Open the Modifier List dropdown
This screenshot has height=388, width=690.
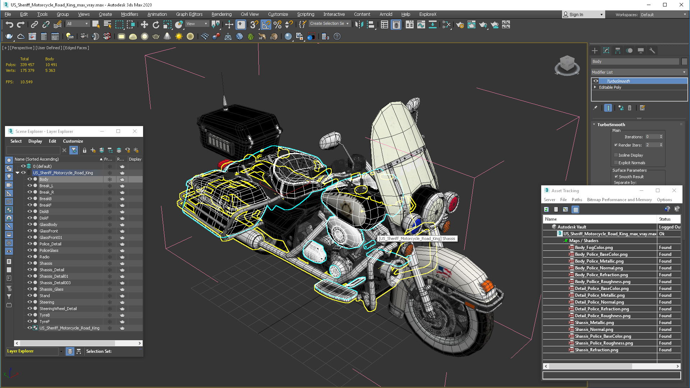point(639,72)
